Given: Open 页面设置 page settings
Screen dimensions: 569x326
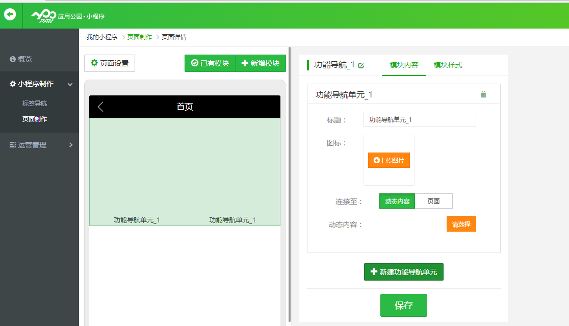Looking at the screenshot, I should point(110,63).
